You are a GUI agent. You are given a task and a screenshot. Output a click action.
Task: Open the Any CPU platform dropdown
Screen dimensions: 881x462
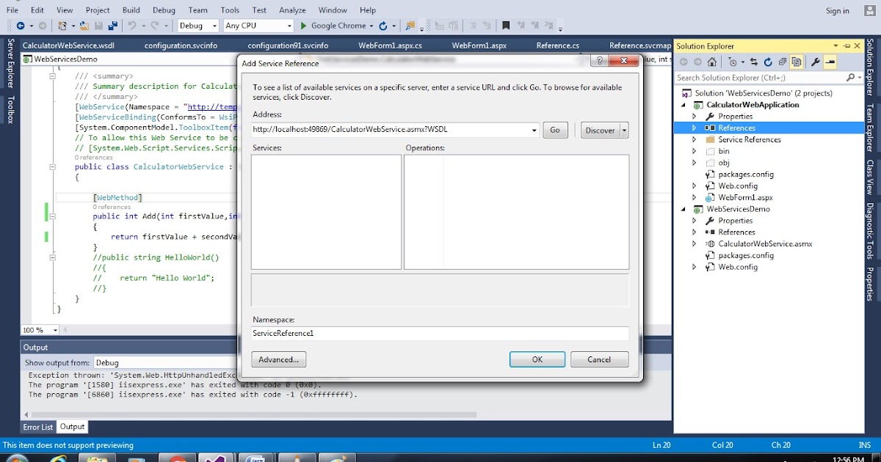(290, 25)
